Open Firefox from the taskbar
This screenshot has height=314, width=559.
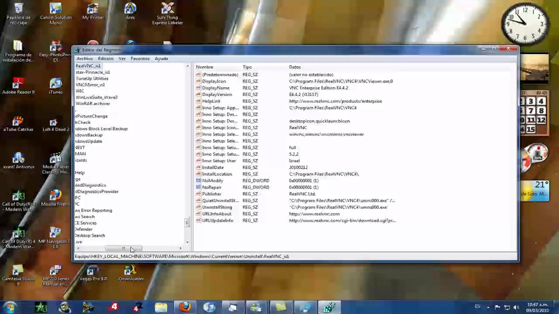coord(185,307)
